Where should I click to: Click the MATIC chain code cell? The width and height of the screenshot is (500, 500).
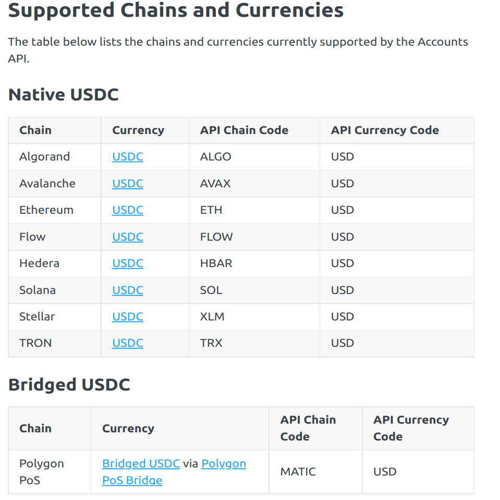coord(298,472)
